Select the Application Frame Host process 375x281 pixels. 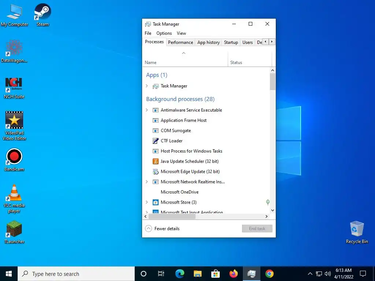[206, 120]
